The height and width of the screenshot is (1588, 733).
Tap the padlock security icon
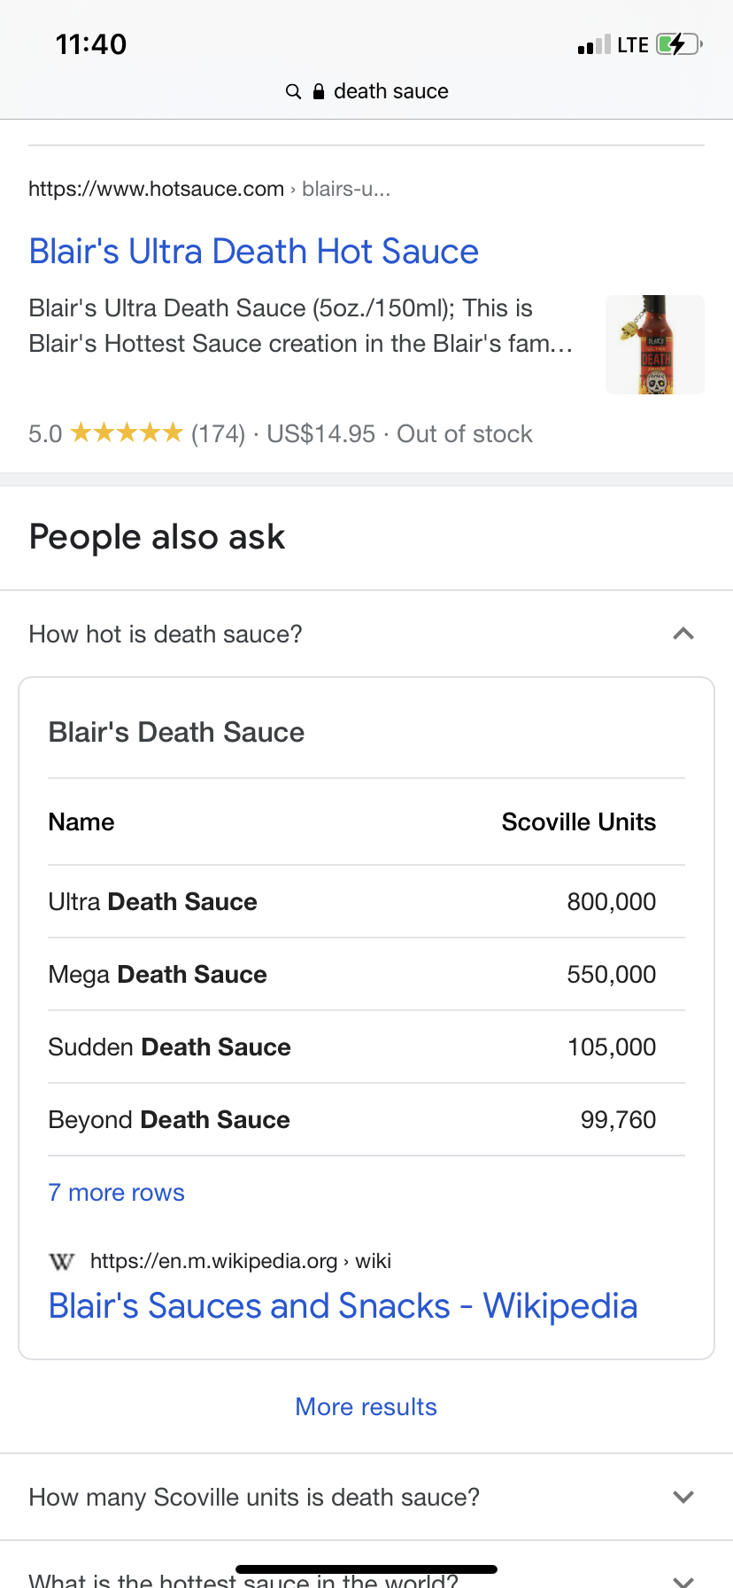click(319, 91)
